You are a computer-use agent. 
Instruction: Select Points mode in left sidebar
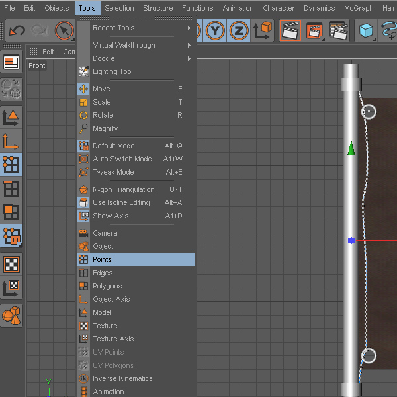tap(11, 165)
